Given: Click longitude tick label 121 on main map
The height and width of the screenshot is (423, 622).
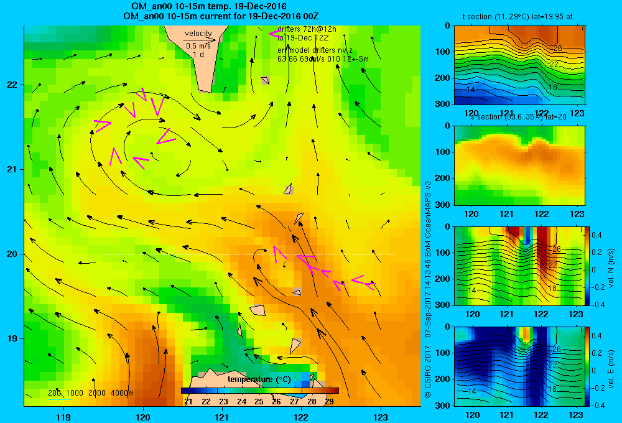Looking at the screenshot, I should click(x=222, y=417).
